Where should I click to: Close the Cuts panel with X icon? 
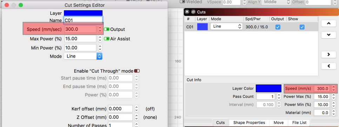187,12
